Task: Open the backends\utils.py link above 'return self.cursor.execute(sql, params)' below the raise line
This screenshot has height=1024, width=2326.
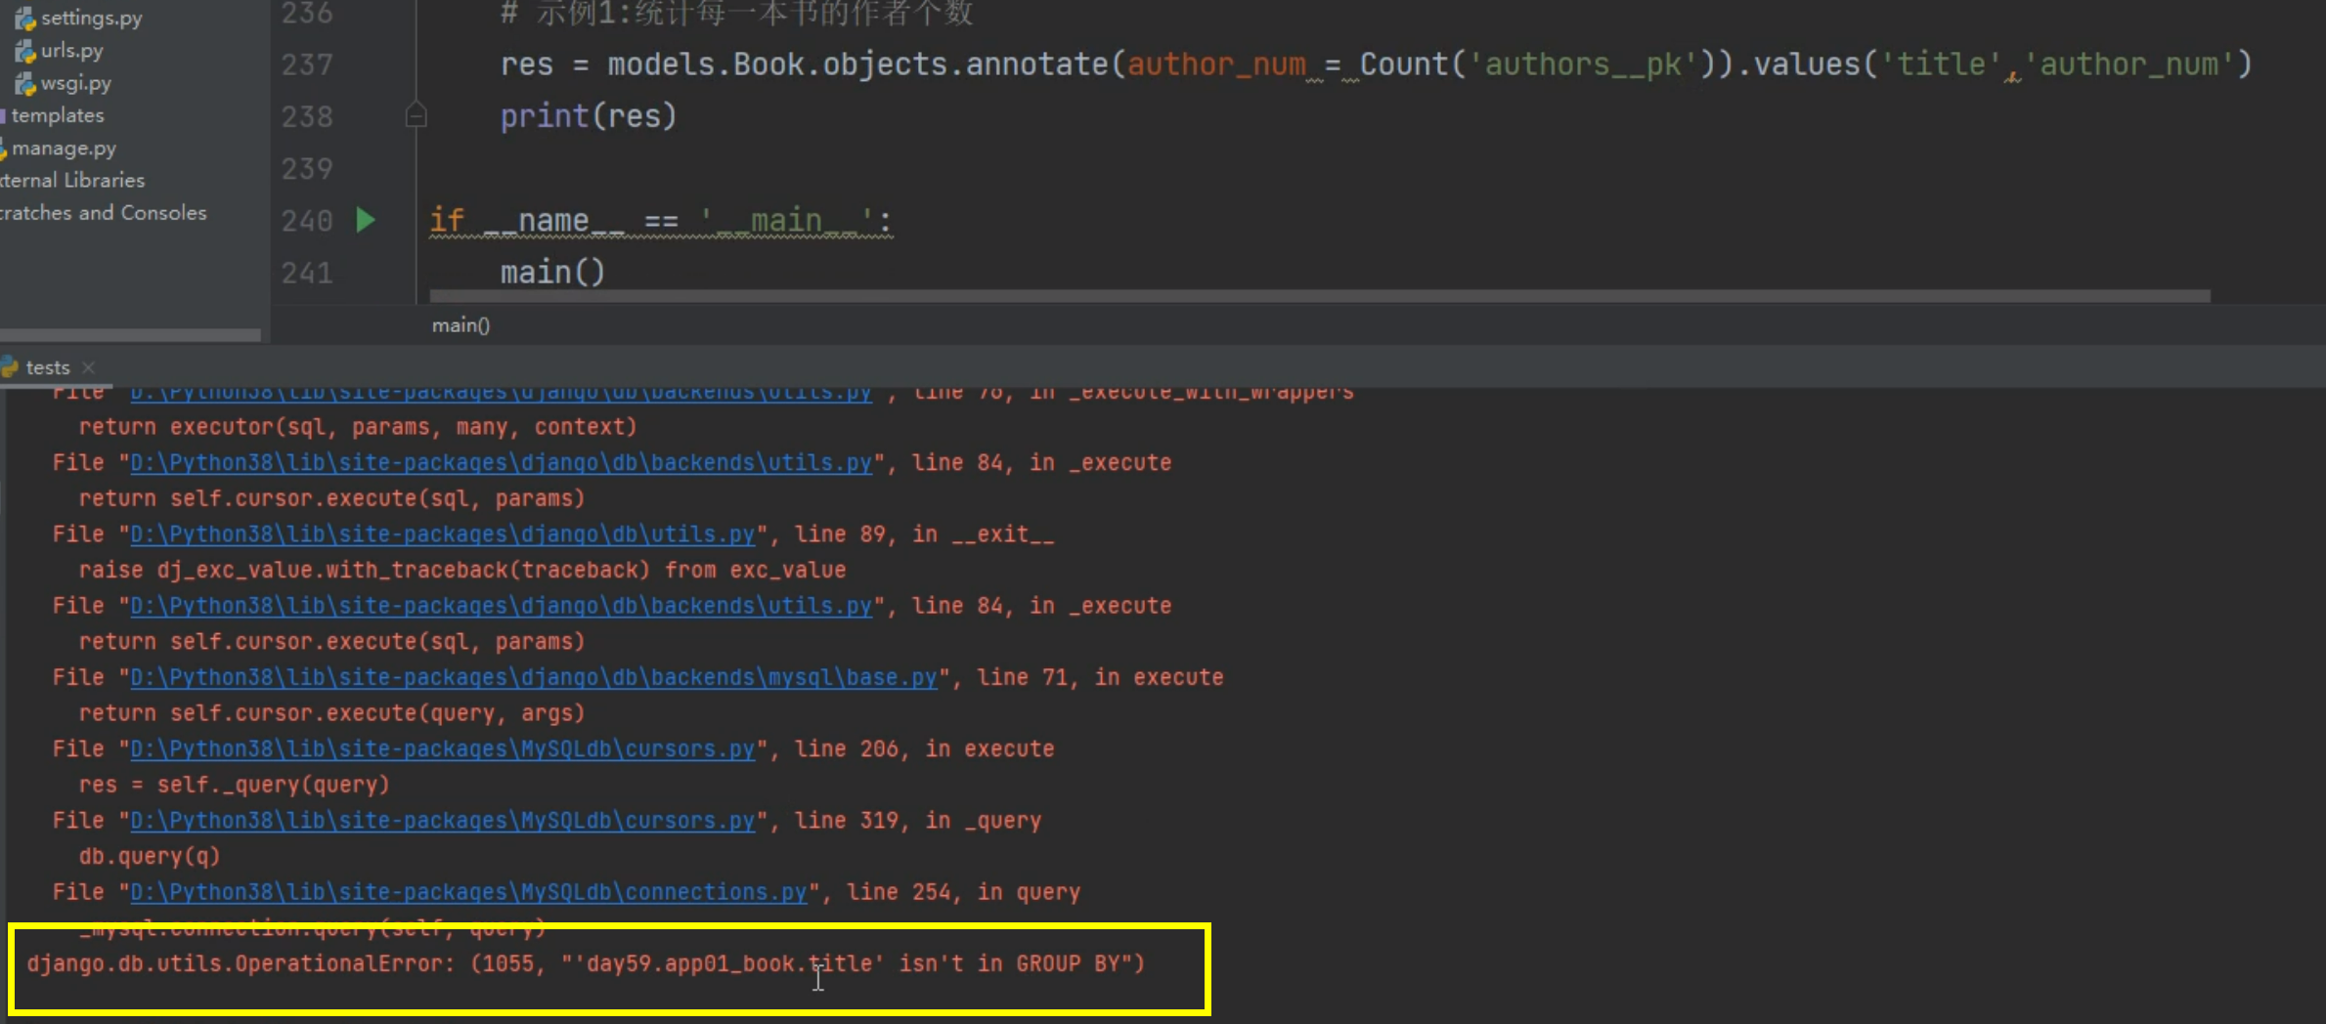Action: pyautogui.click(x=501, y=605)
